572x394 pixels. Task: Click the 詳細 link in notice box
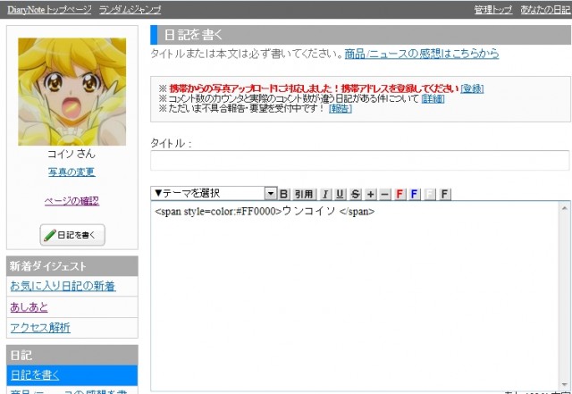pyautogui.click(x=433, y=98)
